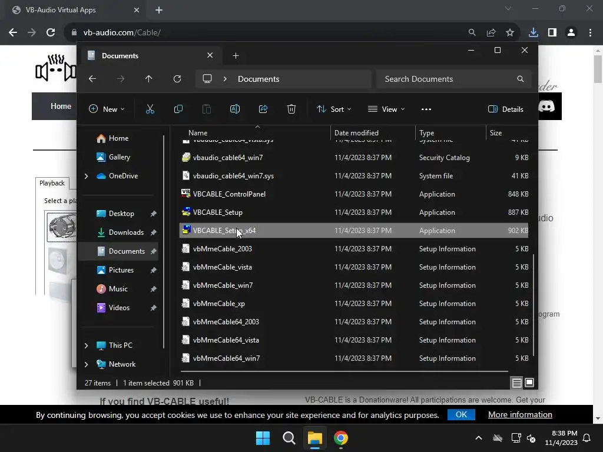Open Videos in the navigation pane
This screenshot has width=603, height=452.
120,308
